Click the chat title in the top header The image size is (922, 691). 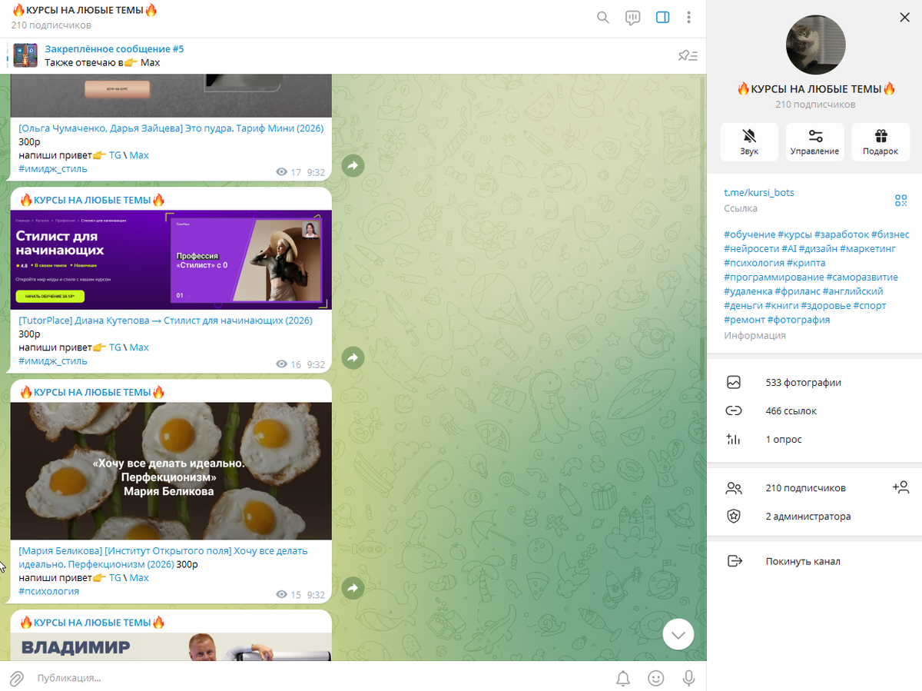pyautogui.click(x=85, y=11)
